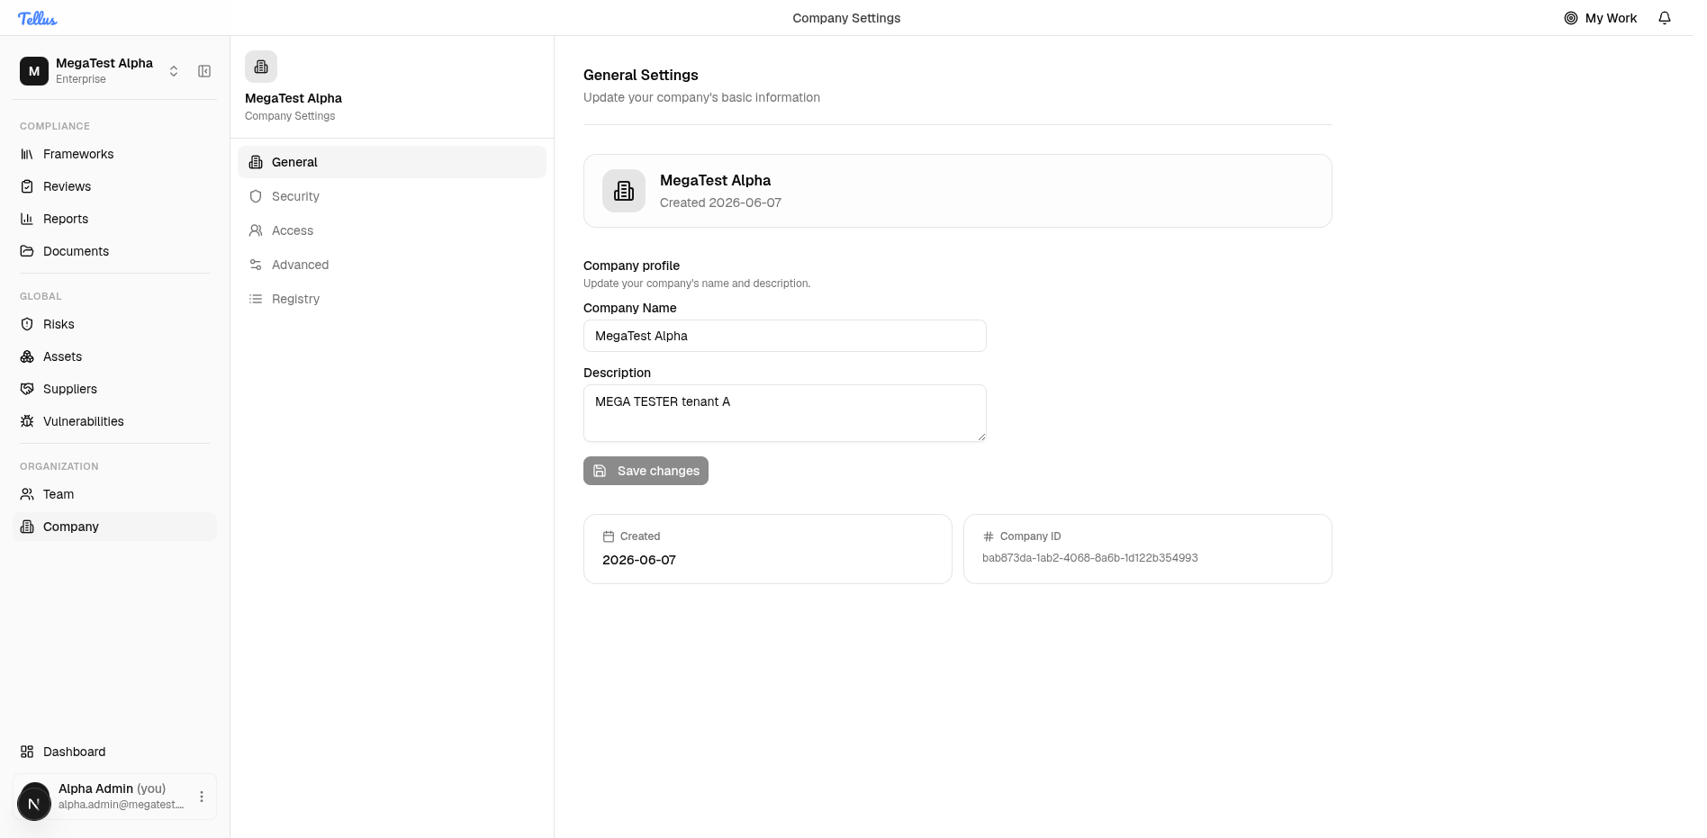
Task: Click the Description textarea resize handle
Action: pos(981,437)
